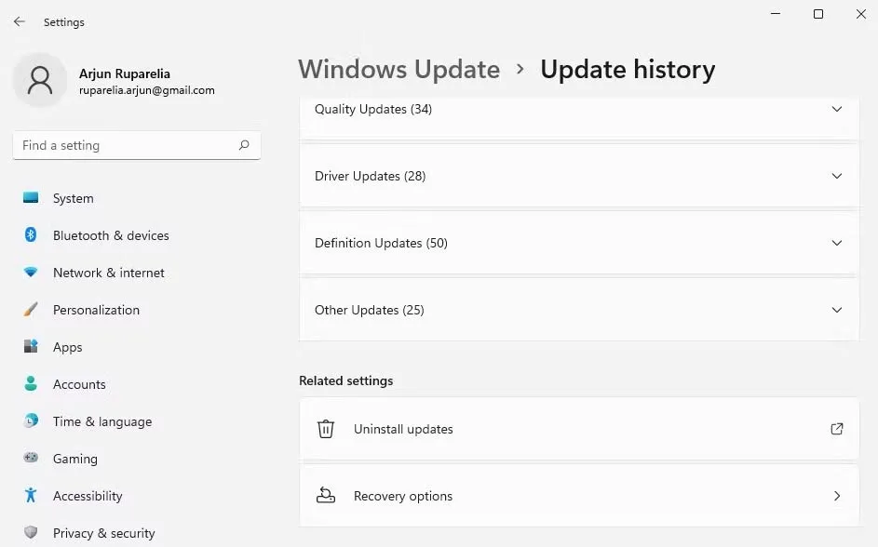Click the Personalization paintbrush icon
878x547 pixels.
click(31, 310)
